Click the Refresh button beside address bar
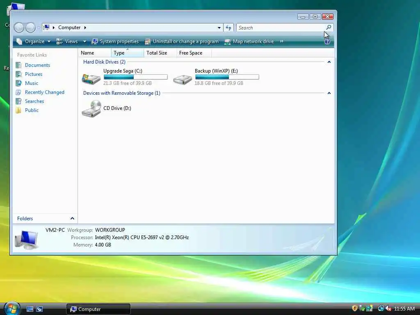 (228, 27)
